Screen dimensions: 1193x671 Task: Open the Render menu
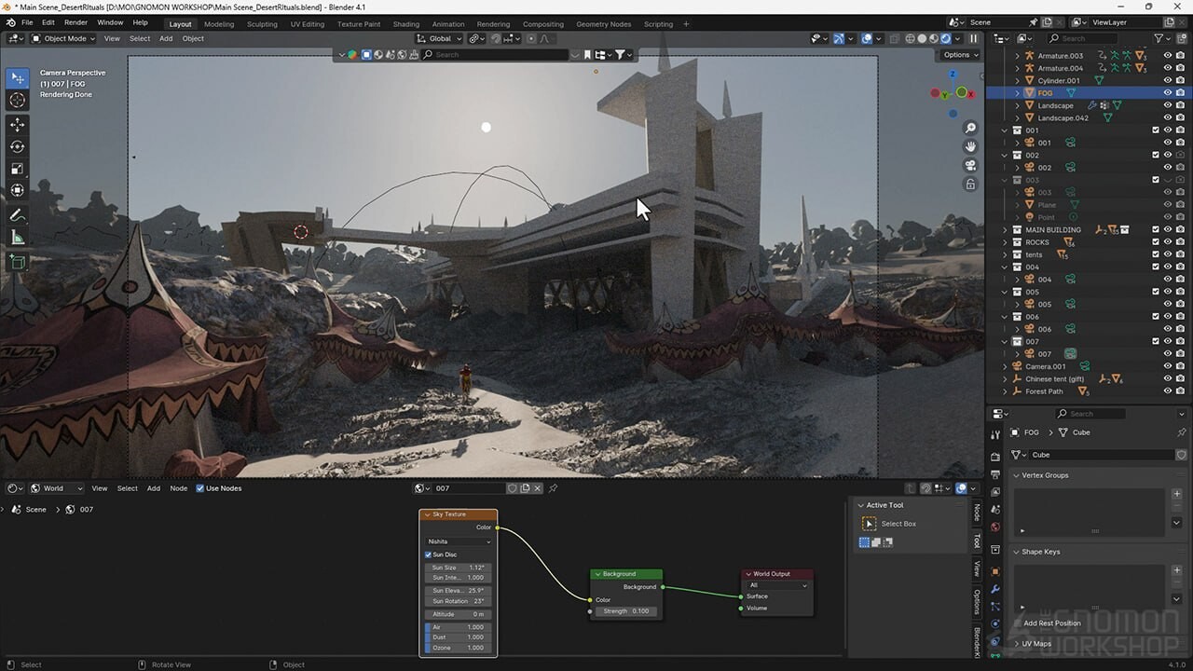click(75, 22)
